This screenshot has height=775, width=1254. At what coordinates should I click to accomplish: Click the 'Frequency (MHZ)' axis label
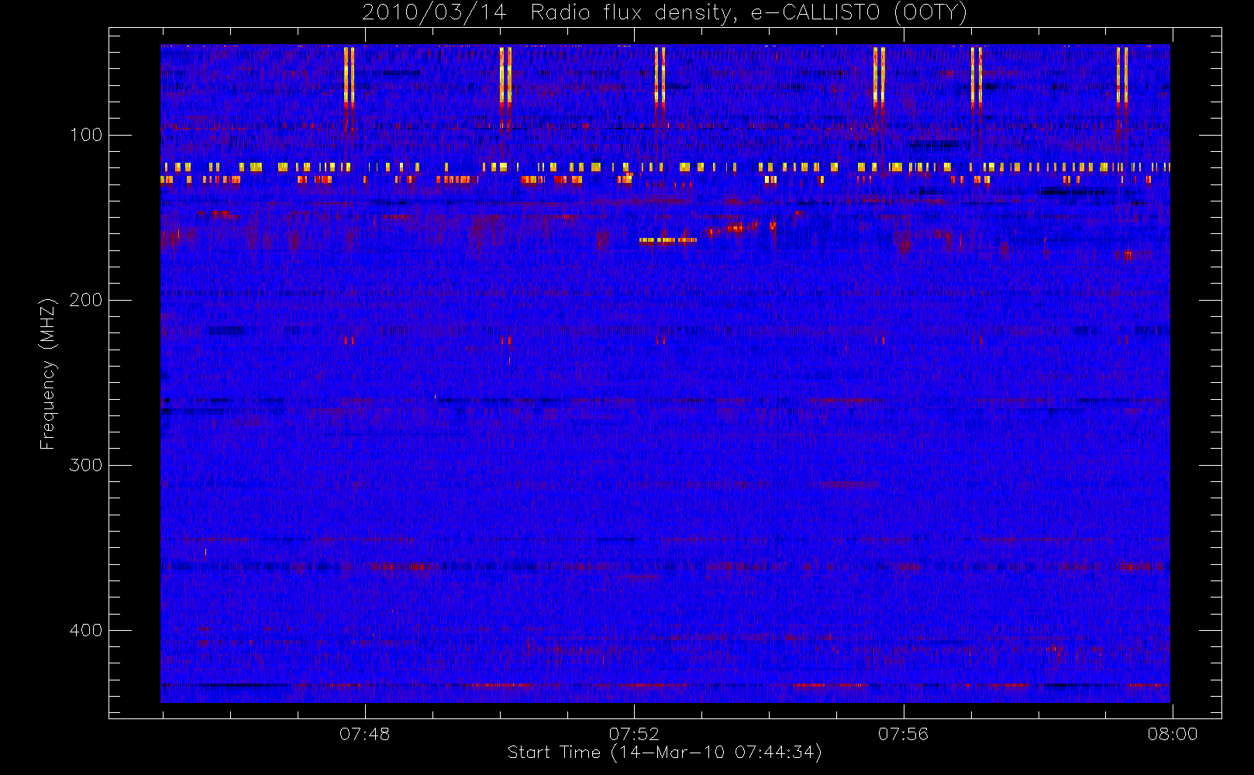pos(48,374)
